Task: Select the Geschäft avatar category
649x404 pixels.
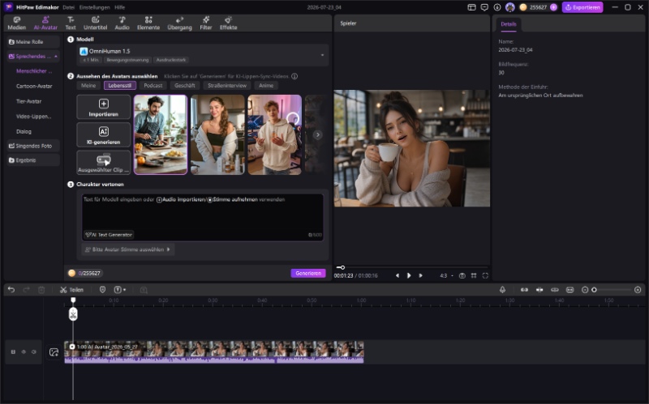Action: coord(185,86)
